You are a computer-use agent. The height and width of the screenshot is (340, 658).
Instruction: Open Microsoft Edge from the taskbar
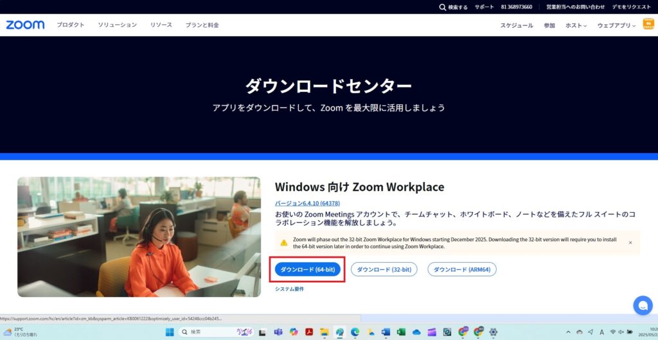[355, 332]
